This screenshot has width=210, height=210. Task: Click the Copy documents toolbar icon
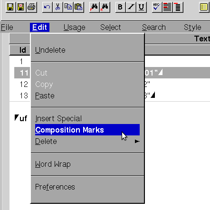tap(68, 7)
